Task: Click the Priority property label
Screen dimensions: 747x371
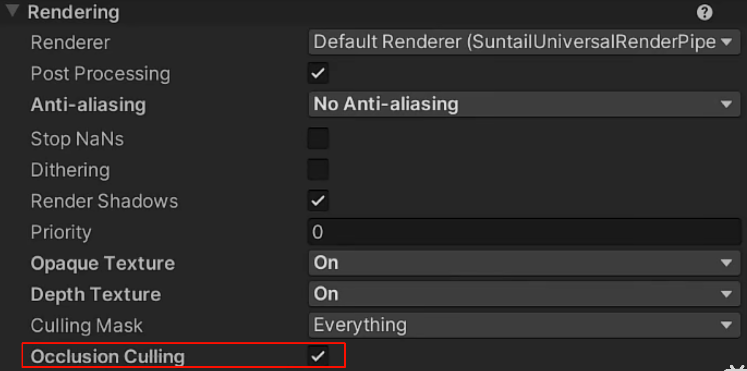Action: 61,232
